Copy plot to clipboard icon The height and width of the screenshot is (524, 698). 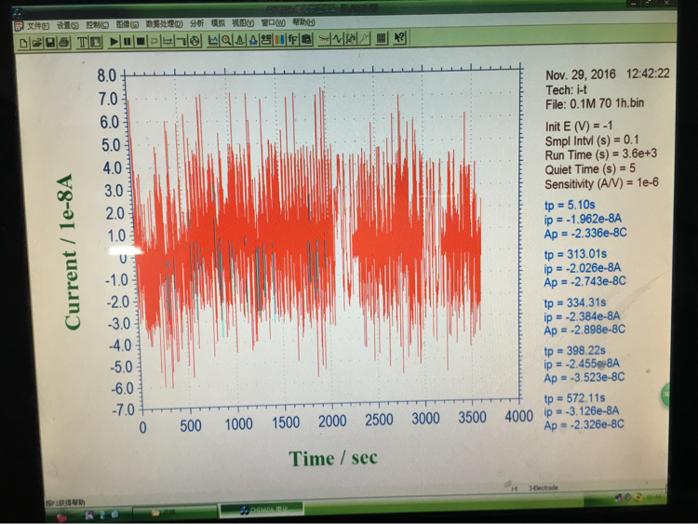tap(306, 40)
